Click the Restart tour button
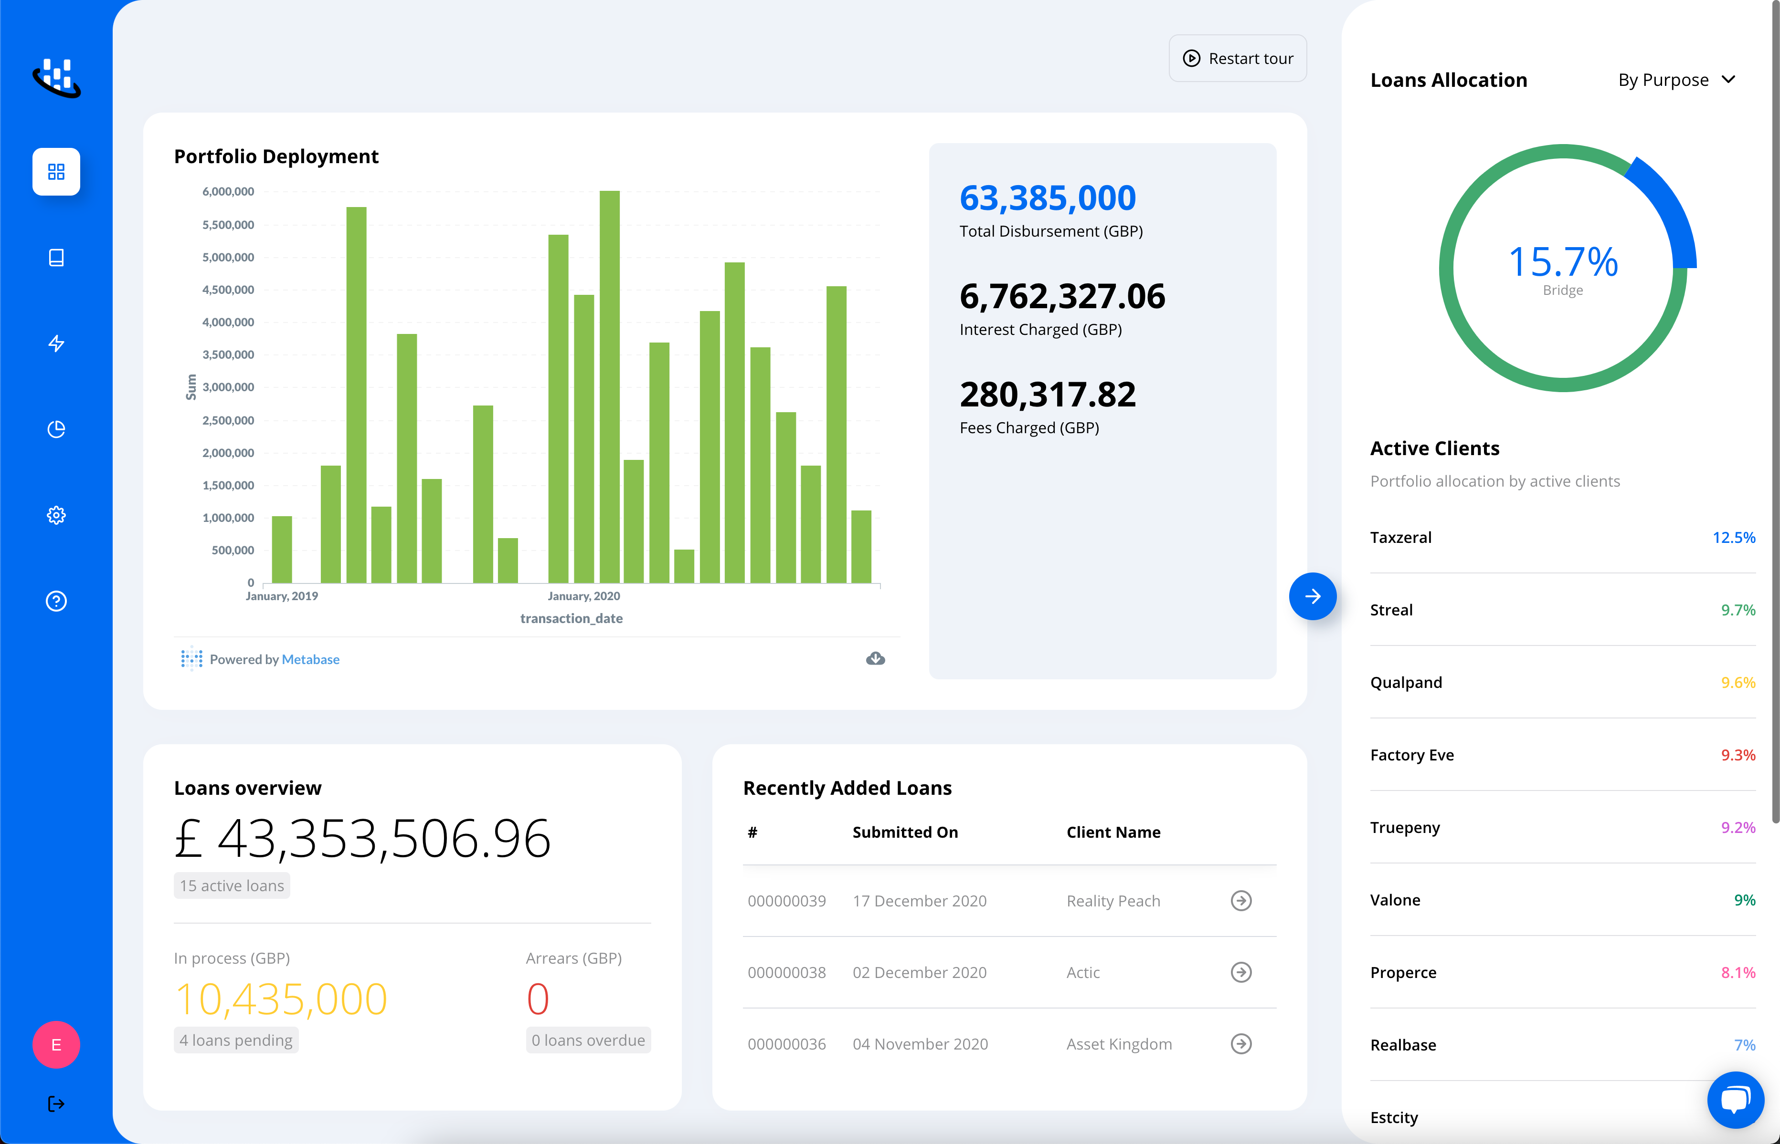 [1237, 58]
